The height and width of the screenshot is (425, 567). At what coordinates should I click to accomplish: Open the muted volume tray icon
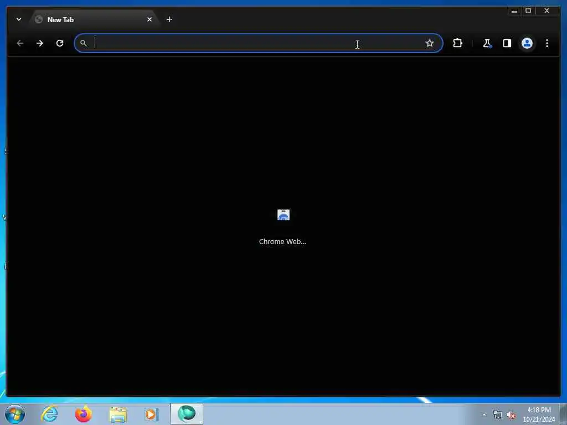pos(511,415)
